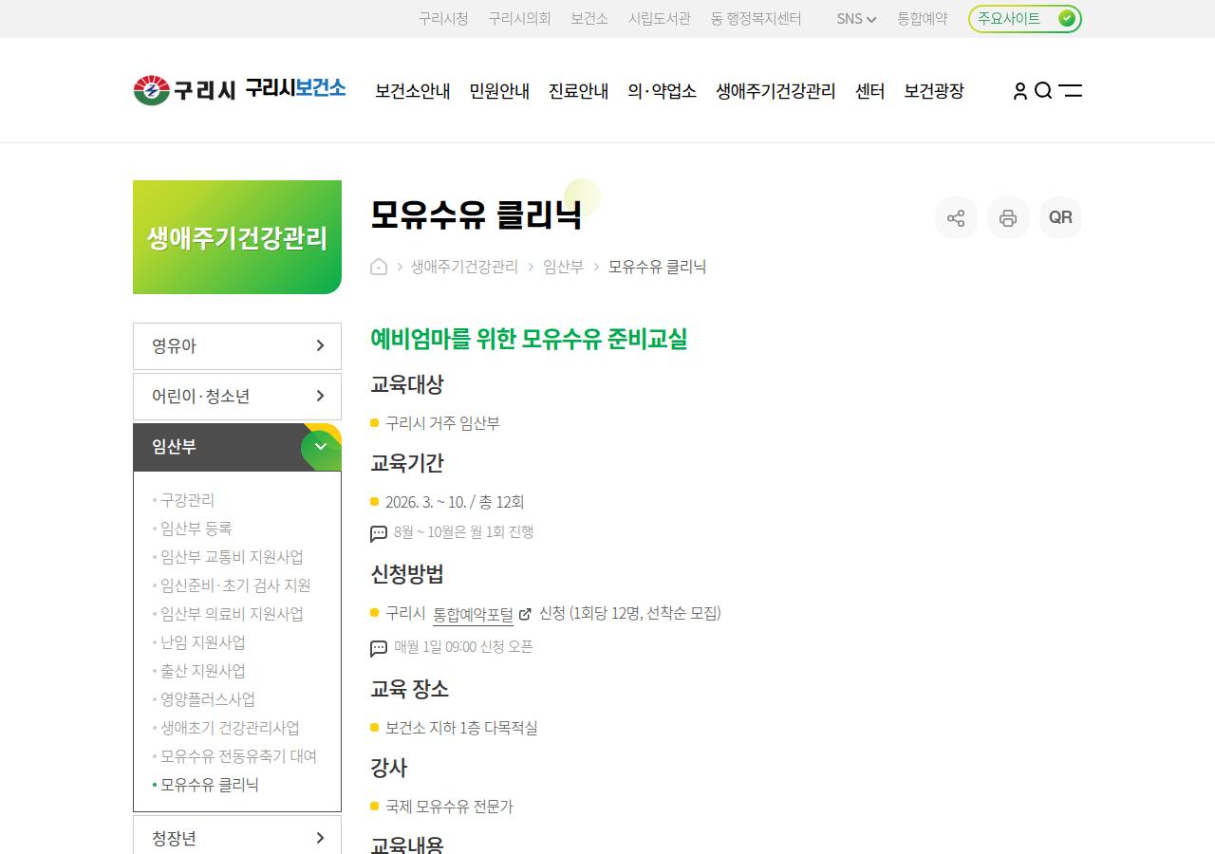Viewport: 1215px width, 854px height.
Task: Go to 동 행정복지센터 top link
Action: [757, 18]
